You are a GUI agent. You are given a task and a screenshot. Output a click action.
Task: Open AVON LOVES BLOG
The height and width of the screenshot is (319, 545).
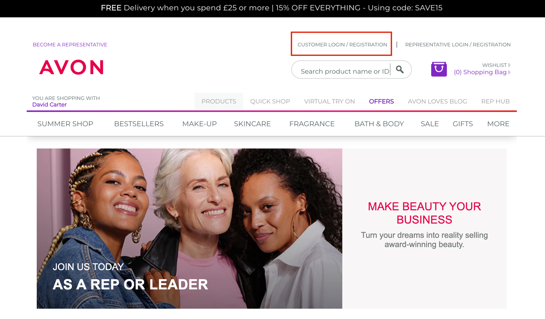click(437, 101)
